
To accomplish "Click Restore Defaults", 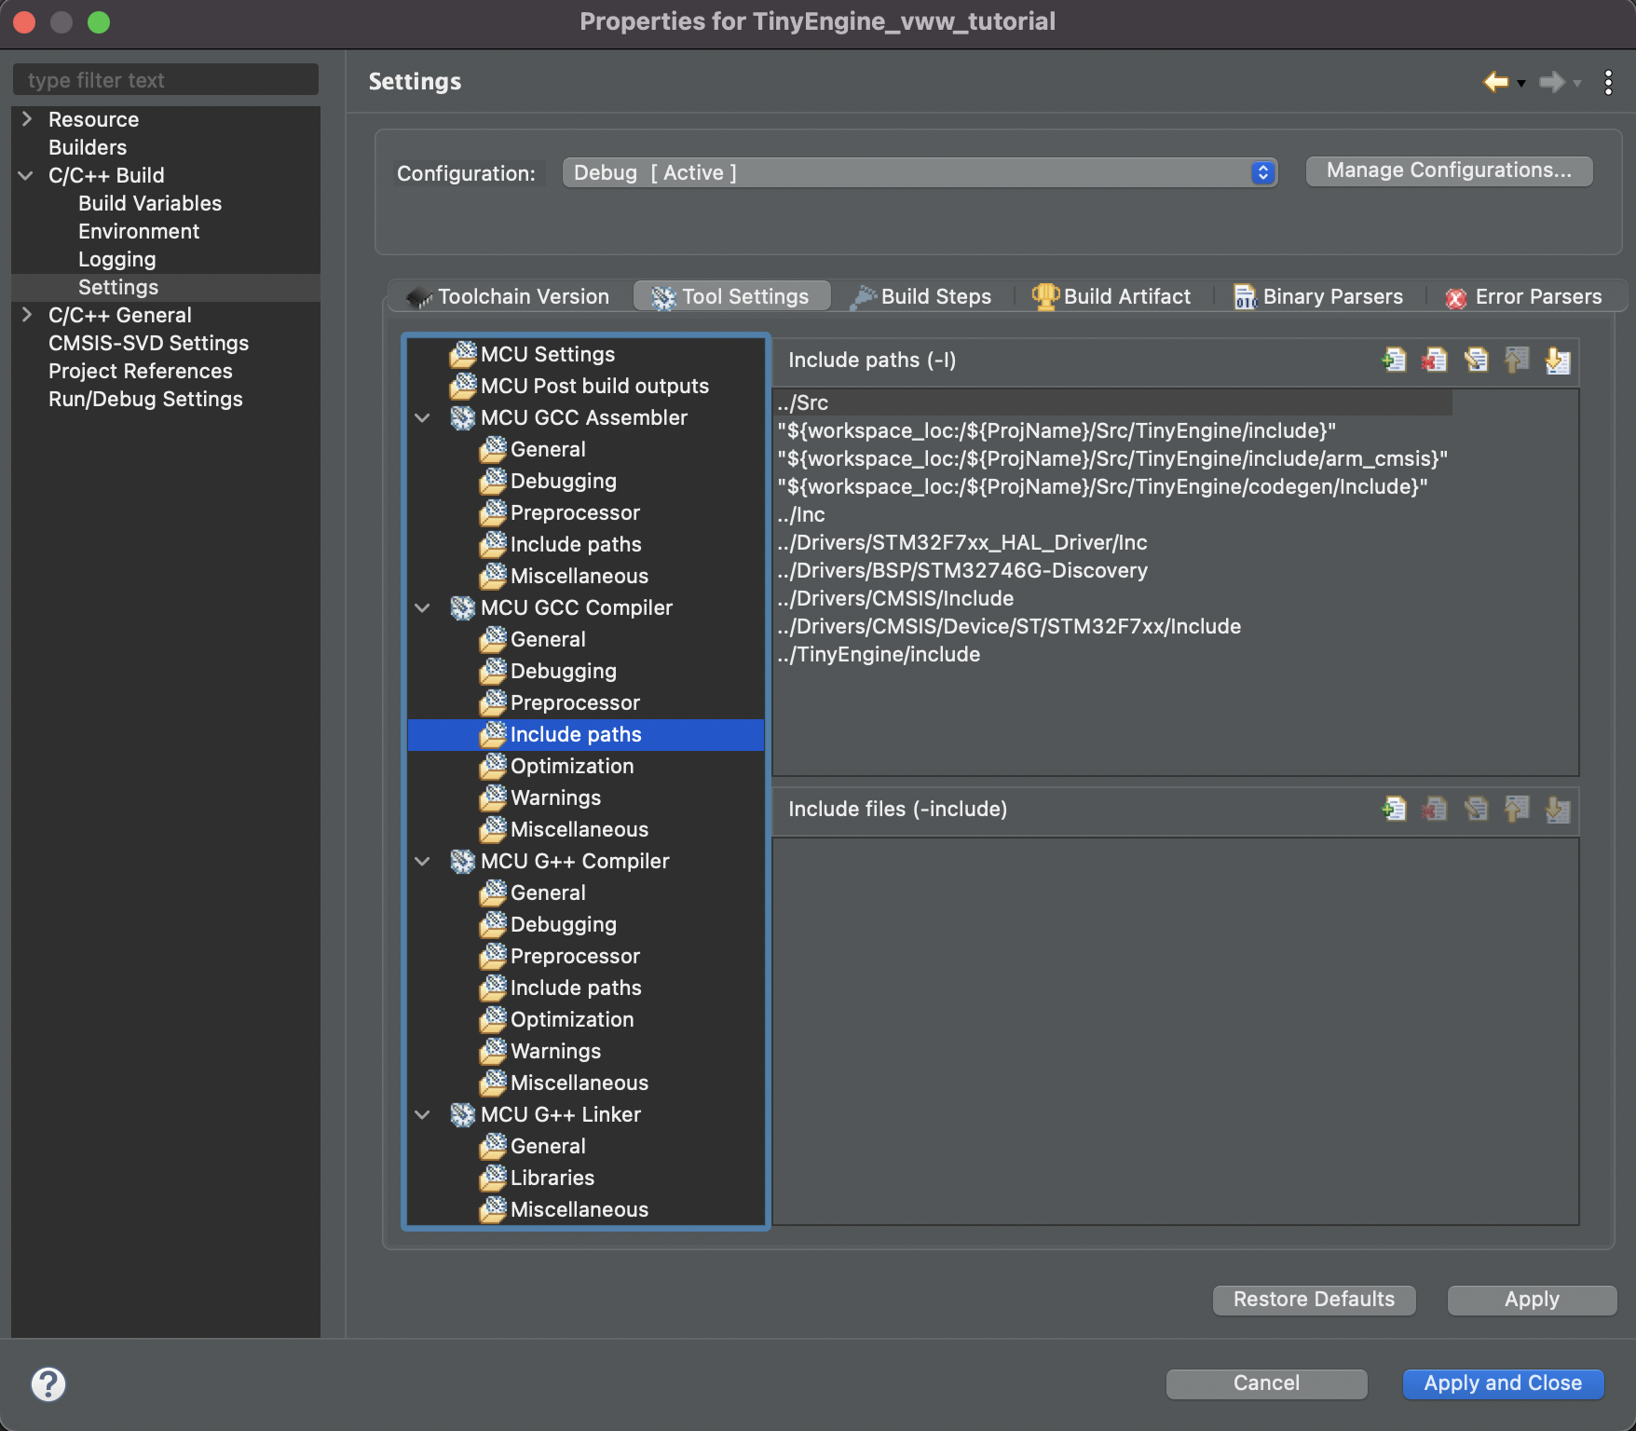I will pos(1314,1300).
